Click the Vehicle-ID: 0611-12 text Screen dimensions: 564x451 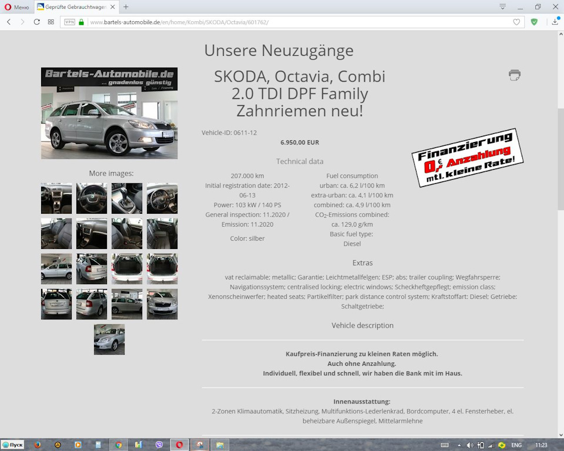click(x=229, y=133)
